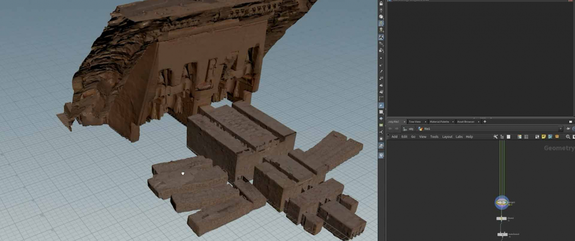Click the magnifier find-node icon
The height and width of the screenshot is (241, 575).
point(568,137)
